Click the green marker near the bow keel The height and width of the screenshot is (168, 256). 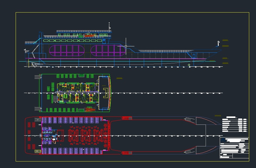[x=189, y=65]
